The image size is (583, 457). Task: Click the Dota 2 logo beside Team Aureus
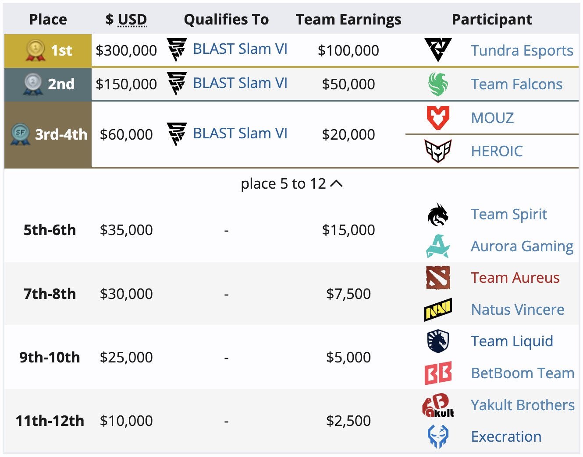point(437,278)
